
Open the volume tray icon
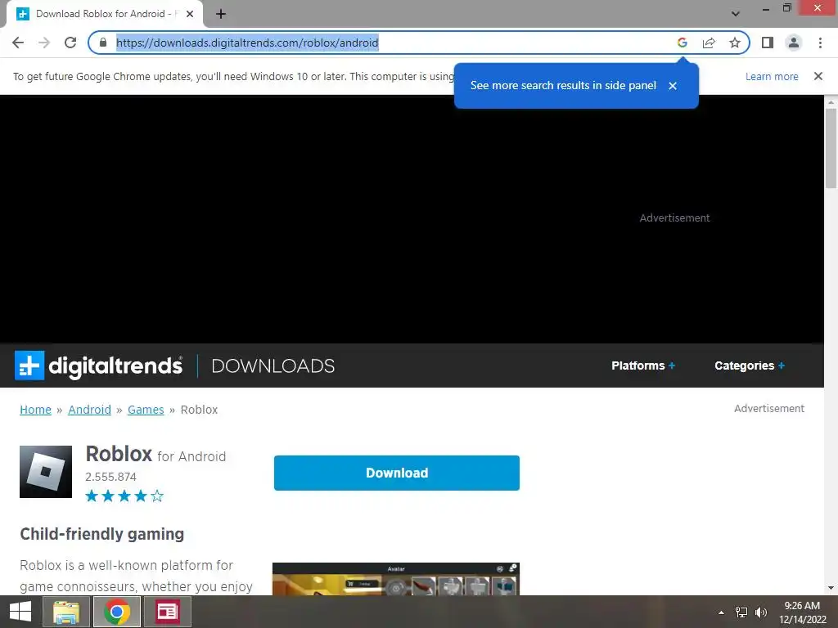click(x=761, y=612)
